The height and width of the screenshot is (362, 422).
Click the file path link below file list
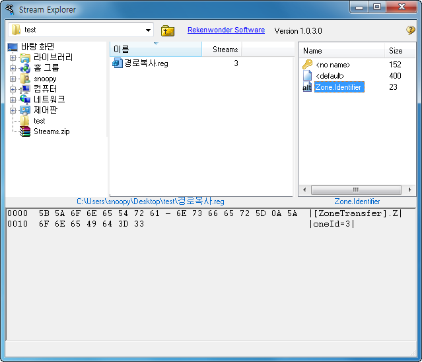(150, 201)
